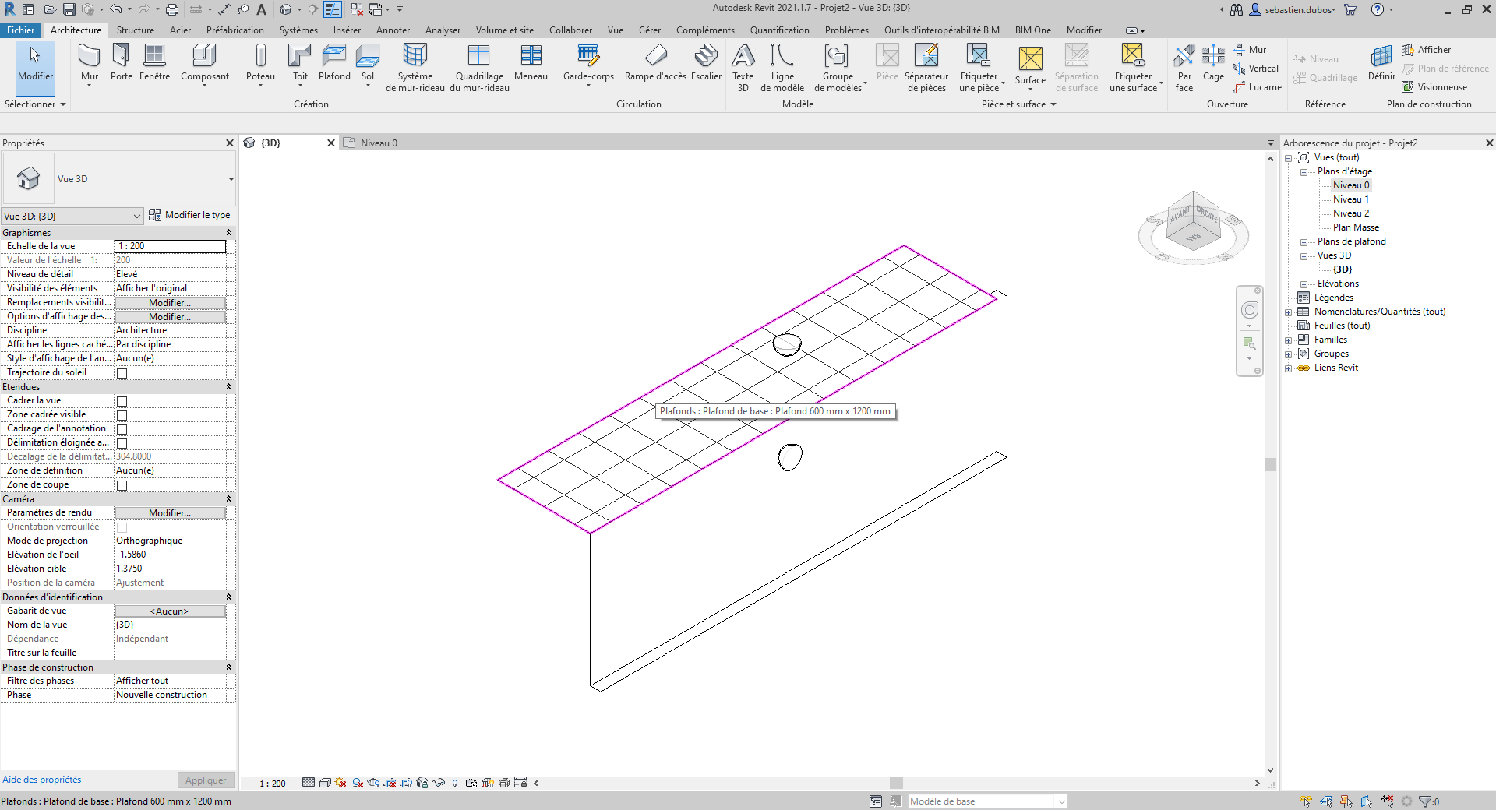Select the Fenêtre window tool
The image size is (1496, 810).
pos(154,62)
